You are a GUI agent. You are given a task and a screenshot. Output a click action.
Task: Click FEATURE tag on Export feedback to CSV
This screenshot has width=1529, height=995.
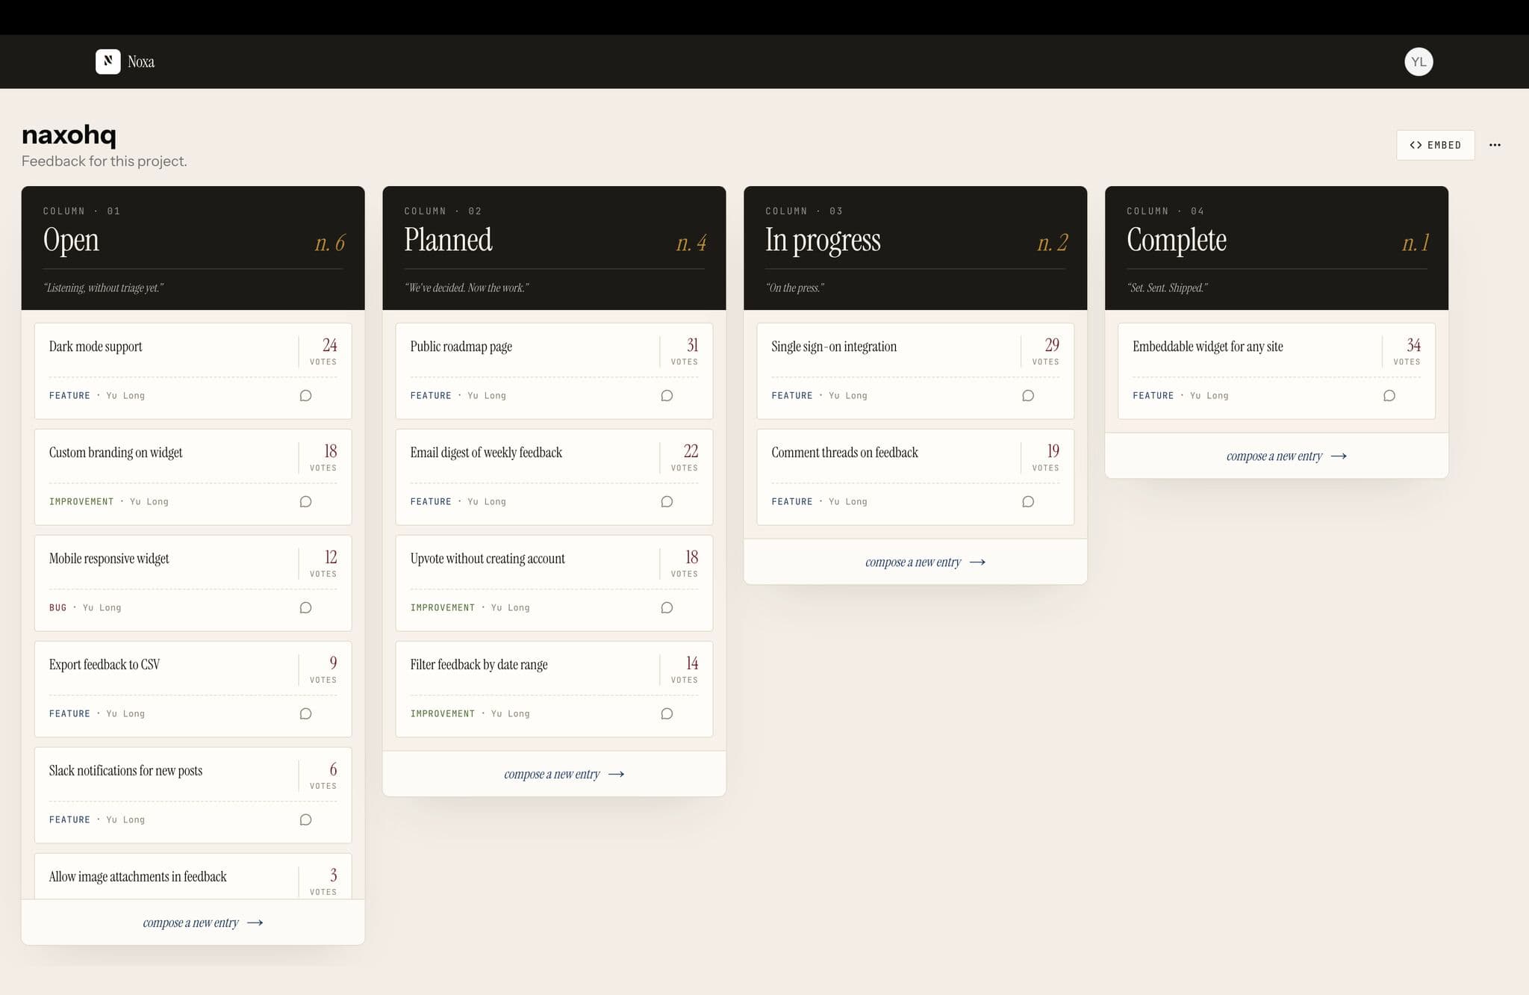(69, 714)
